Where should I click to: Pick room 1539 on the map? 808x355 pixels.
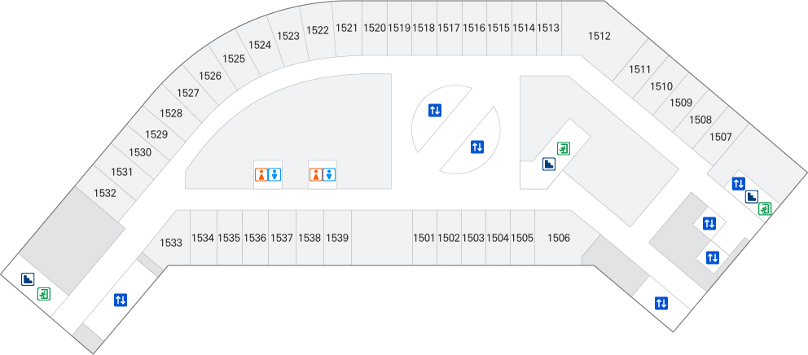[337, 238]
